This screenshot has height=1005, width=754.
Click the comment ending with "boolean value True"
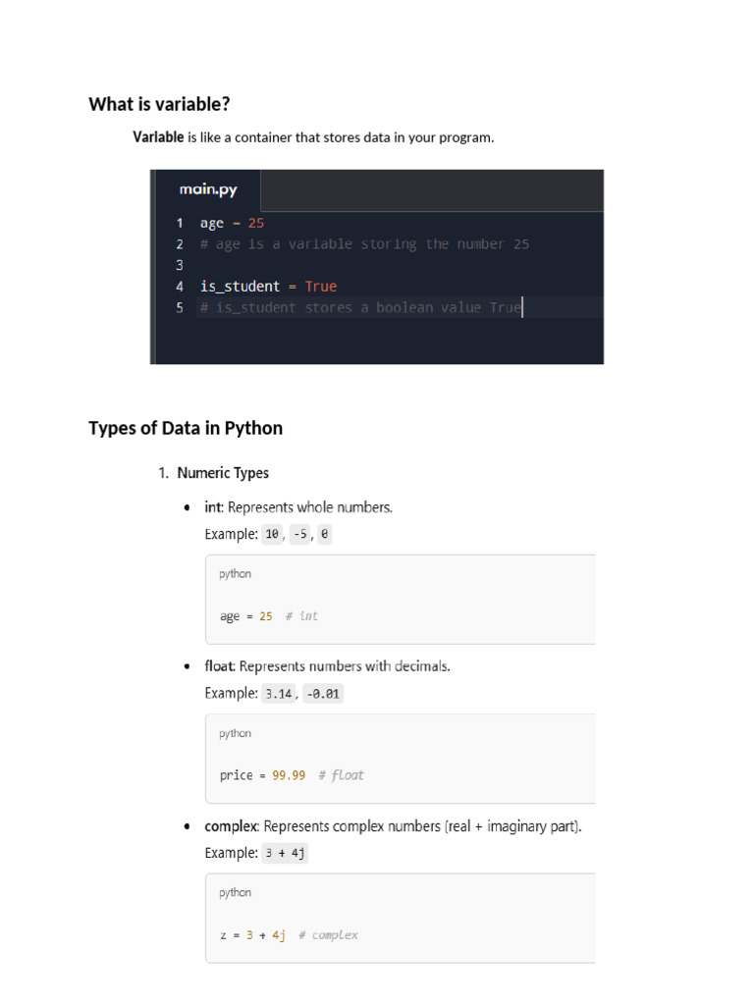tap(360, 308)
